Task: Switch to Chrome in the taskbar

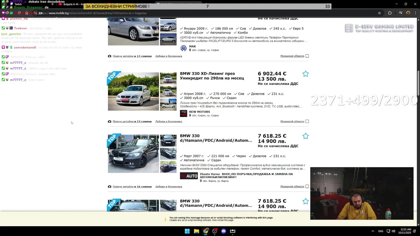Action: pyautogui.click(x=205, y=231)
